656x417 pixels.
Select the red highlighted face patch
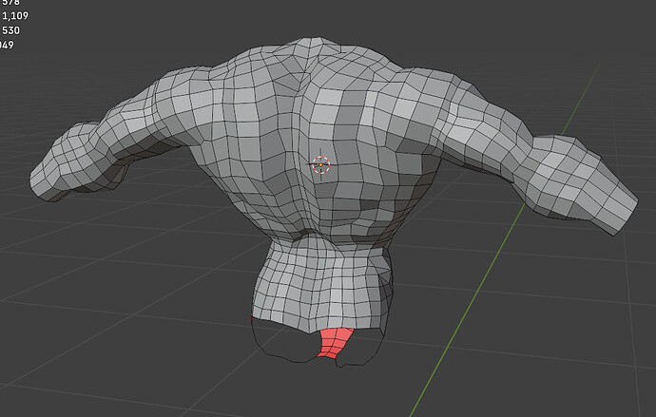(x=335, y=344)
